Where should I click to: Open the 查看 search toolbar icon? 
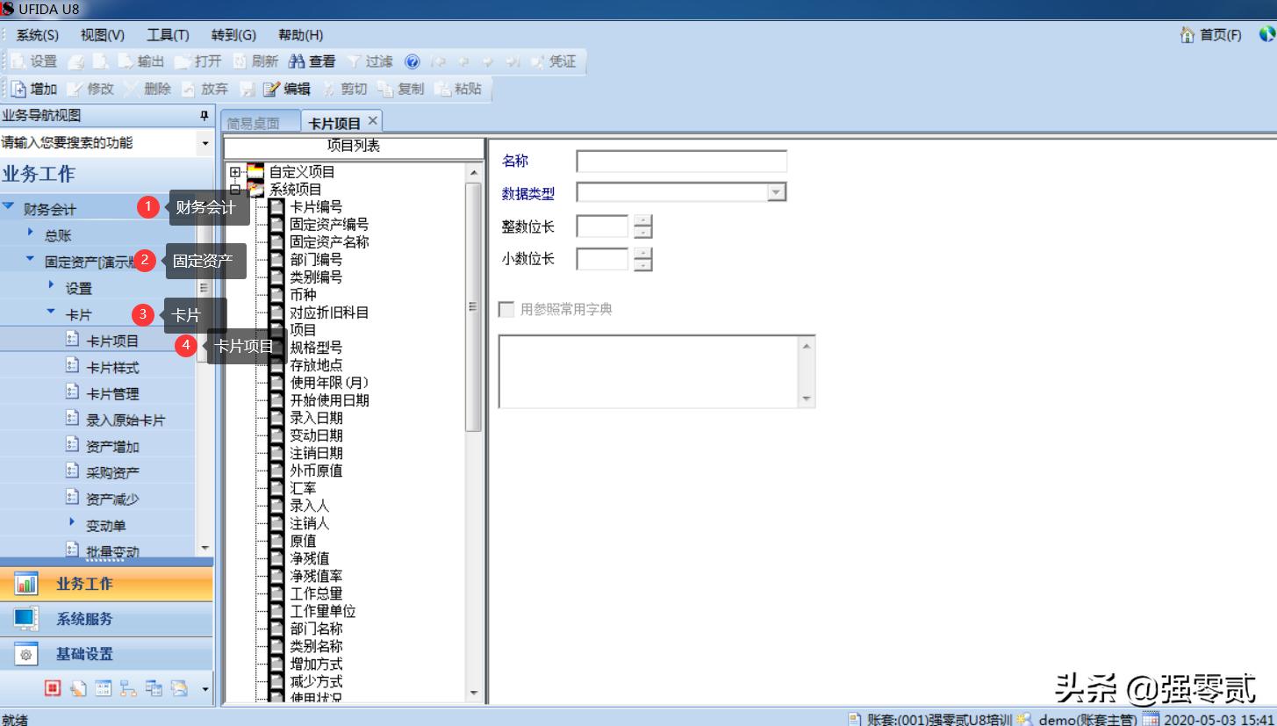tap(312, 61)
